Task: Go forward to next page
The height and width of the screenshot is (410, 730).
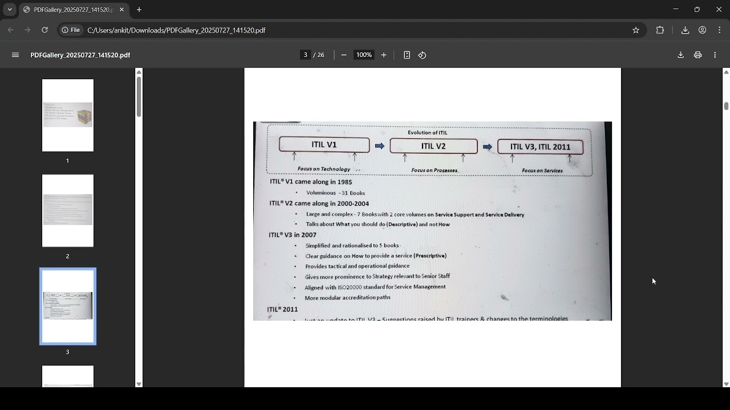Action: 27,30
